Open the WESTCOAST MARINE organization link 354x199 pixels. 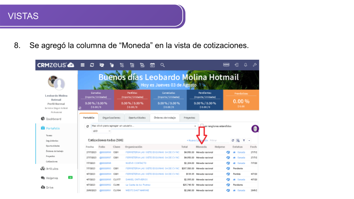pyautogui.click(x=137, y=190)
